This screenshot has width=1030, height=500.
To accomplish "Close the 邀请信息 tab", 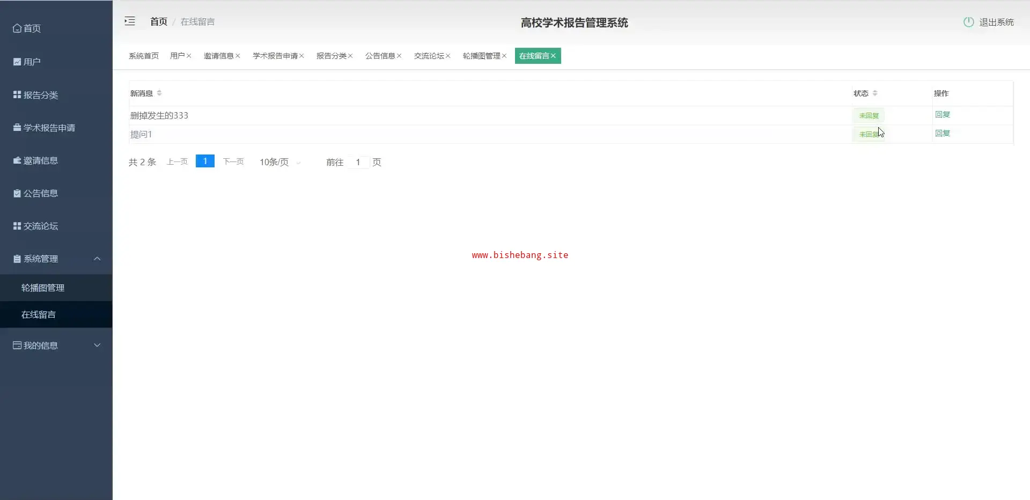I will (238, 56).
